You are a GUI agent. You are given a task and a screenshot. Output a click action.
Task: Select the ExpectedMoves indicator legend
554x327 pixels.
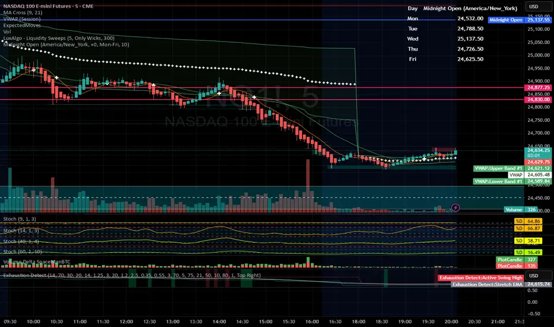coord(22,25)
